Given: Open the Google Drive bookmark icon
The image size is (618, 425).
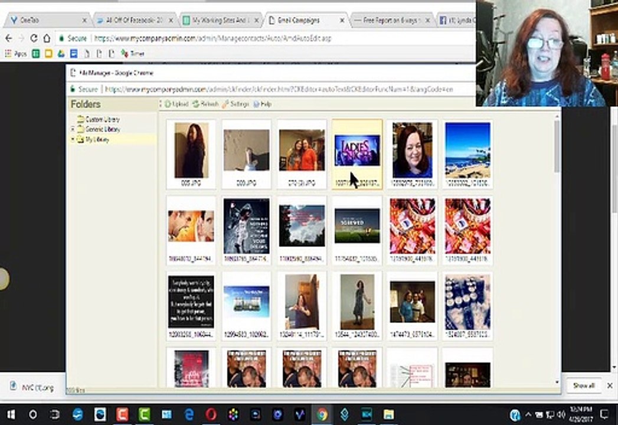Looking at the screenshot, I should tap(61, 54).
